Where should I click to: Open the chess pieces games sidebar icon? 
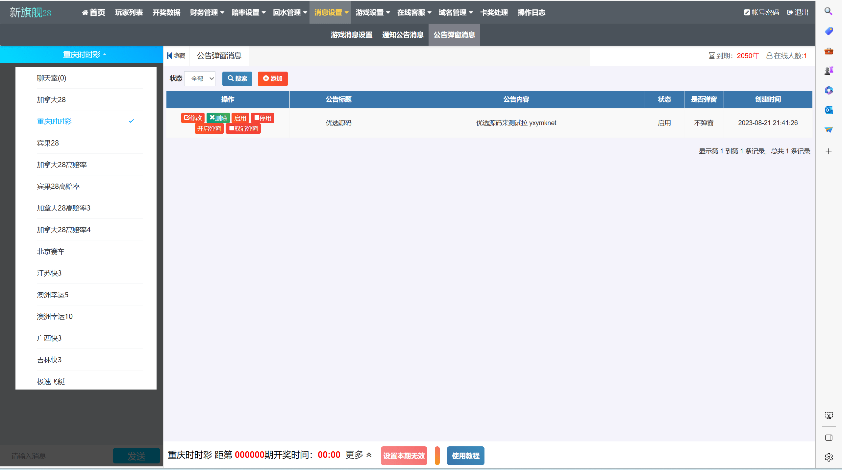829,71
